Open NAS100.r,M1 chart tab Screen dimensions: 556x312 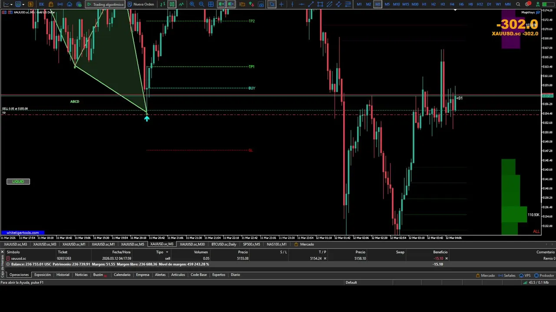277,244
